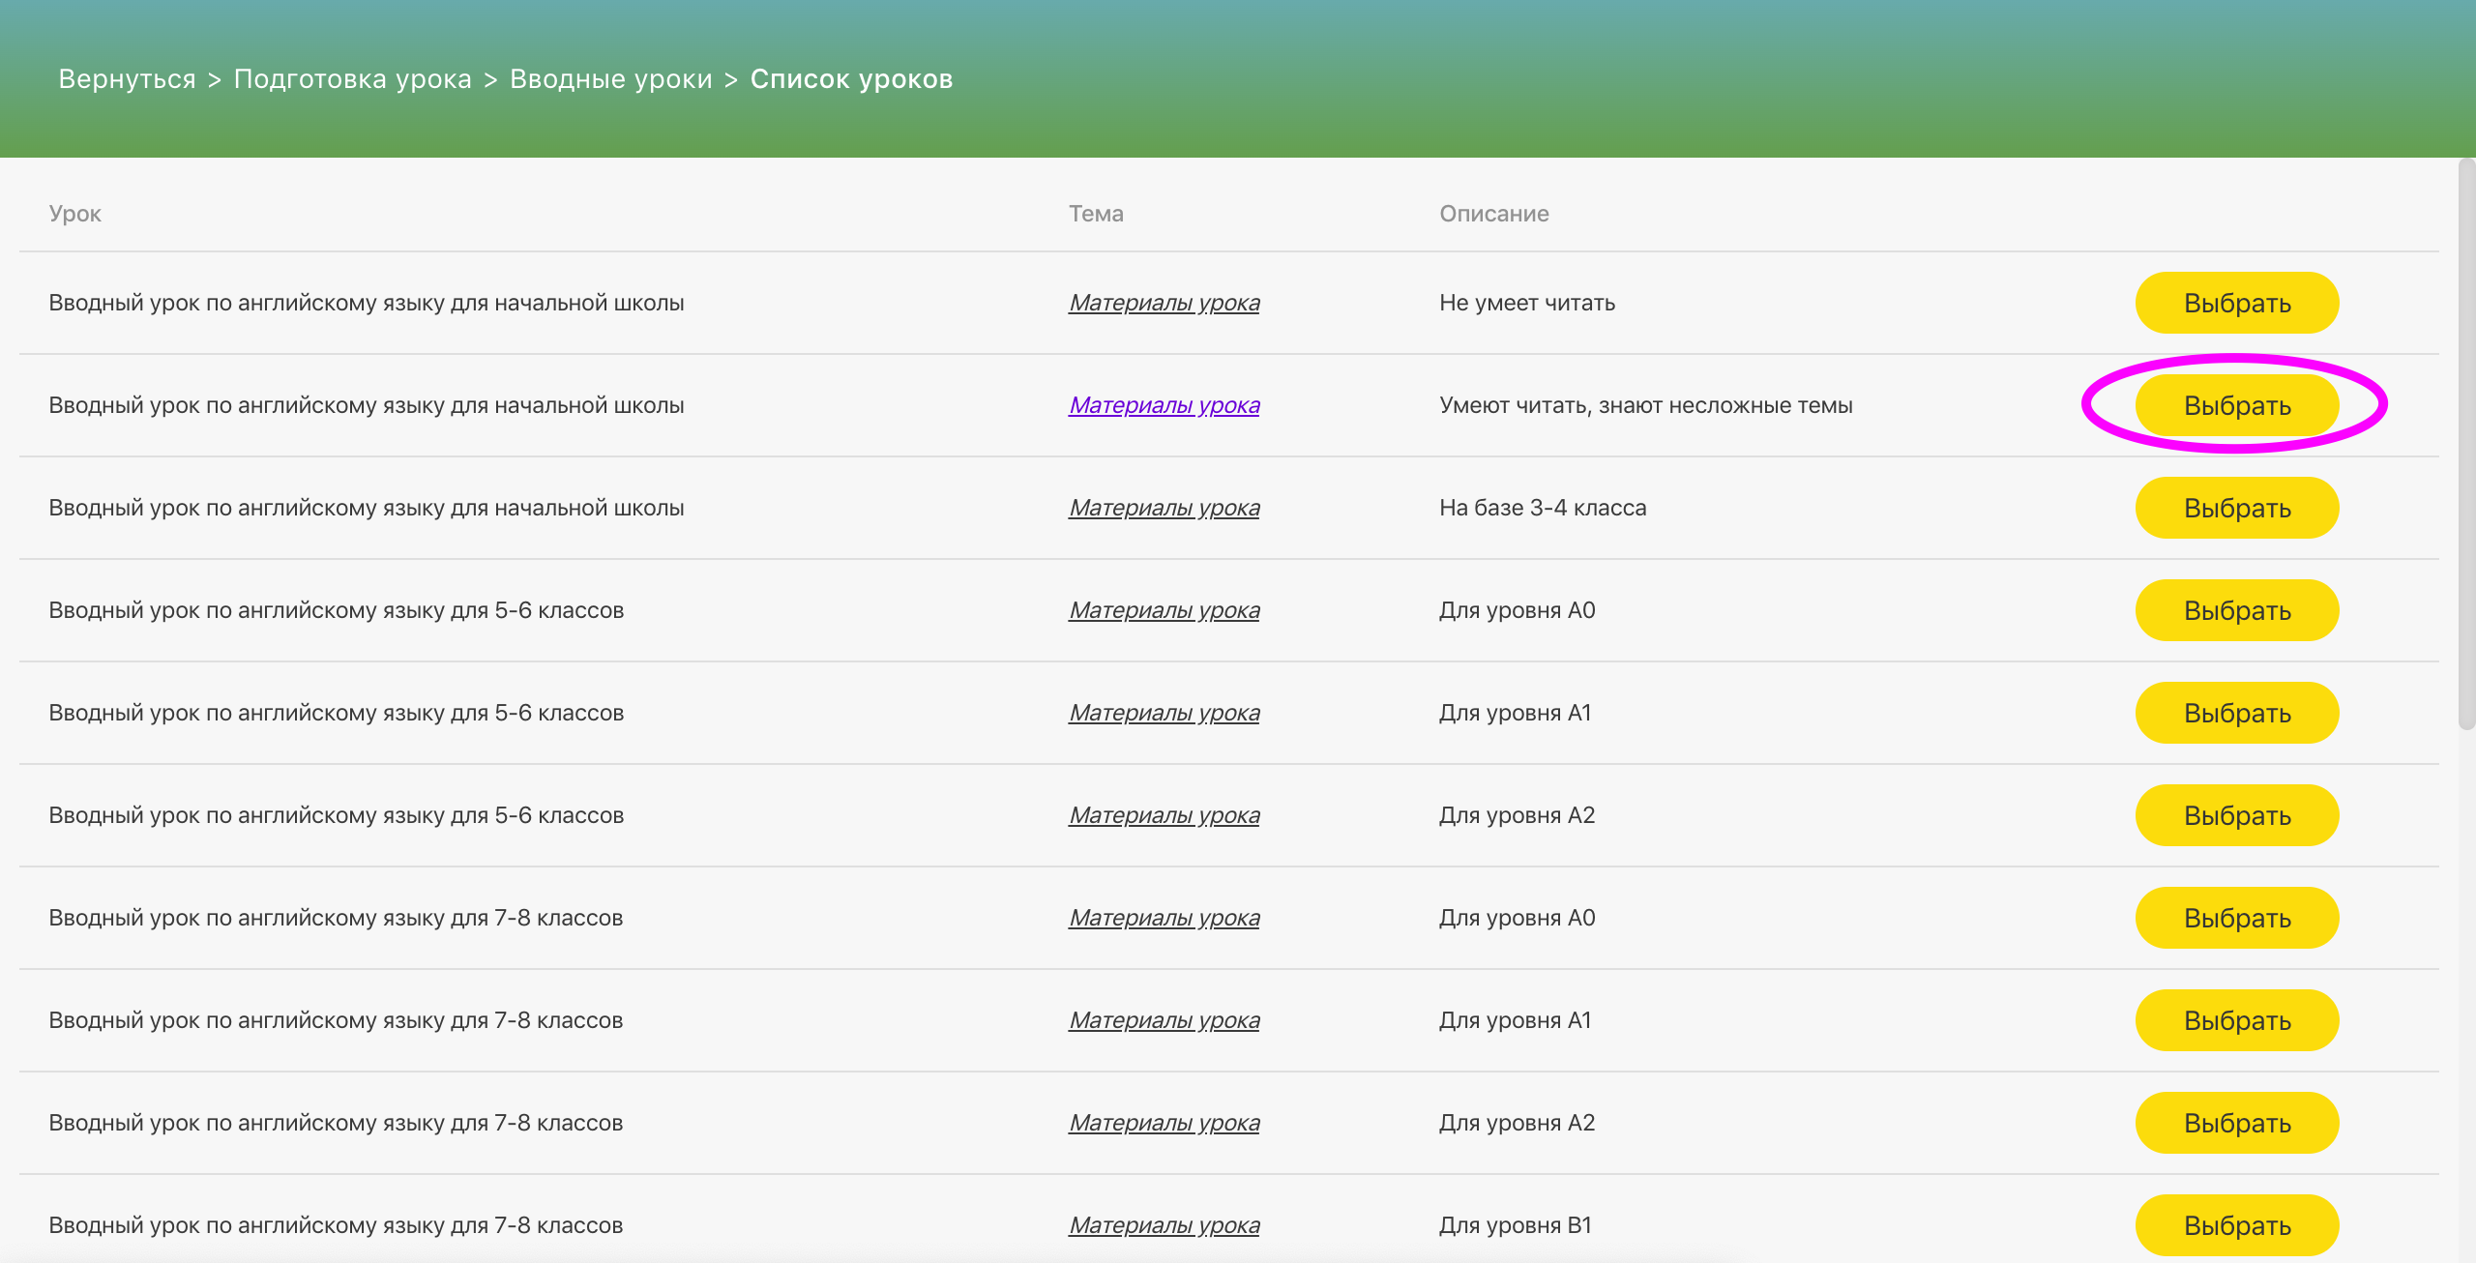Choose the 7-8 классов lesson for level A2
Viewport: 2476px width, 1263px height.
(2237, 1123)
